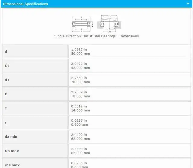The width and height of the screenshot is (193, 168).
Task: Select the 'Single Direction Thrust Ball Bearings - Dimensions' caption
Action: 96,36
